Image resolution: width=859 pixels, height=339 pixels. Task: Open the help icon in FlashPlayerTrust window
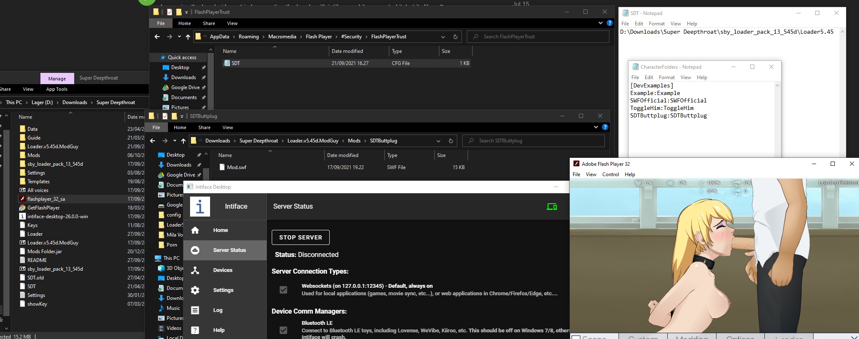(609, 23)
